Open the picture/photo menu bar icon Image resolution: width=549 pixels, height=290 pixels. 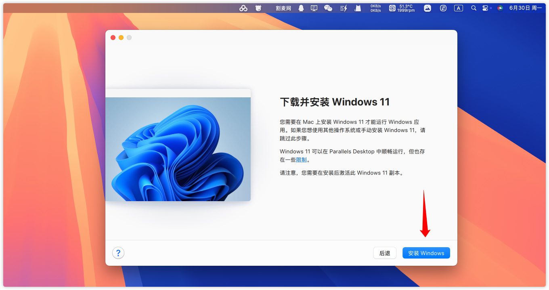coord(427,8)
